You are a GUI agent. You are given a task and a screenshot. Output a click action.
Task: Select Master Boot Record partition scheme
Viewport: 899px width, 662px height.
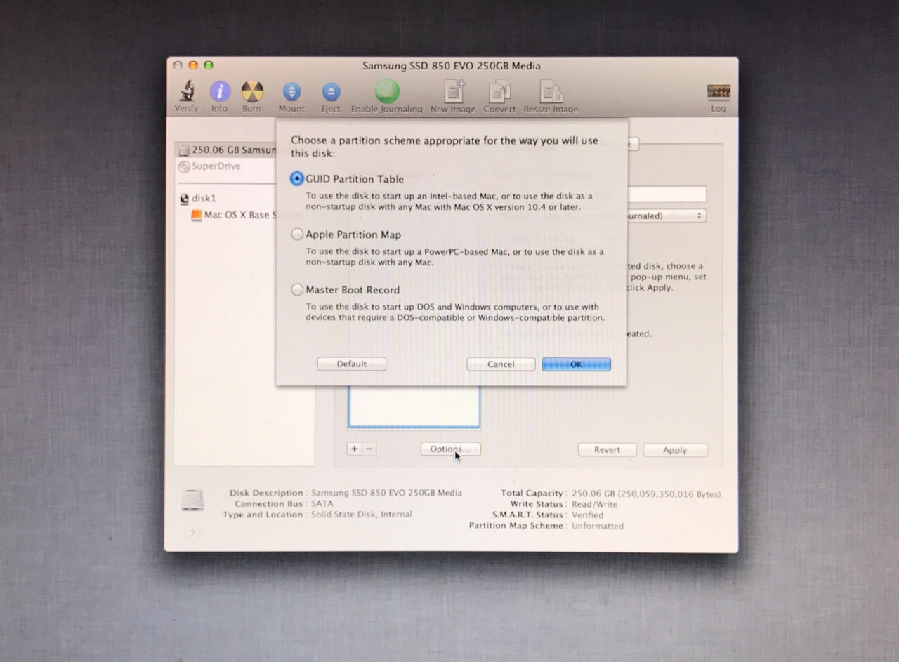(297, 289)
